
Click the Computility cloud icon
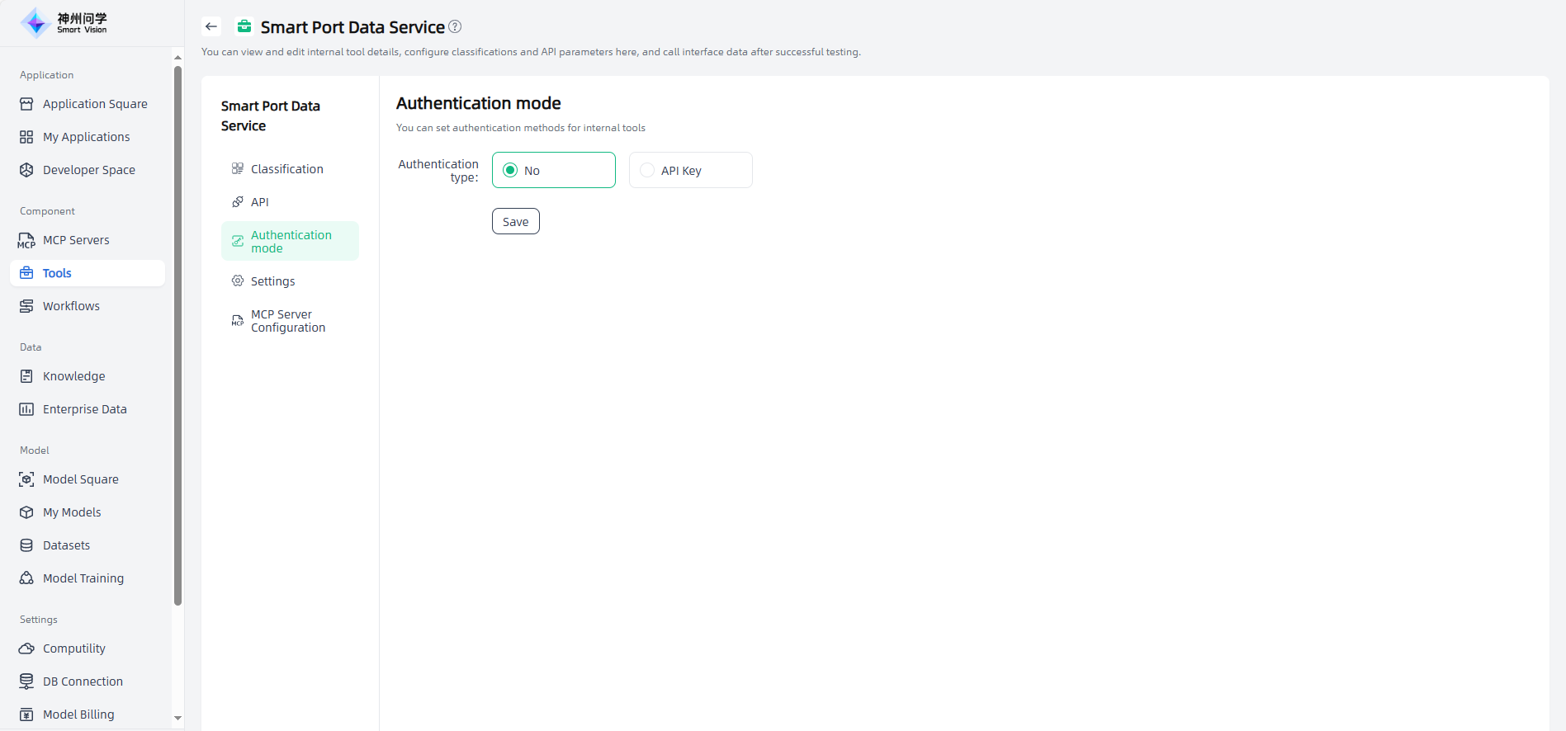[x=26, y=648]
